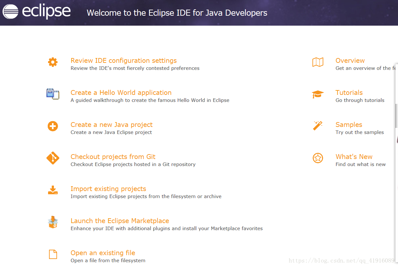Click the Eclipse logo in the header
The height and width of the screenshot is (267, 398).
coord(37,12)
